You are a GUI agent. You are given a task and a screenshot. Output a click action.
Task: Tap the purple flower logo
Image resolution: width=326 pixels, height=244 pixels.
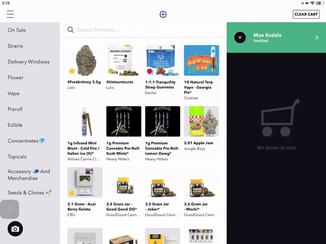(163, 14)
